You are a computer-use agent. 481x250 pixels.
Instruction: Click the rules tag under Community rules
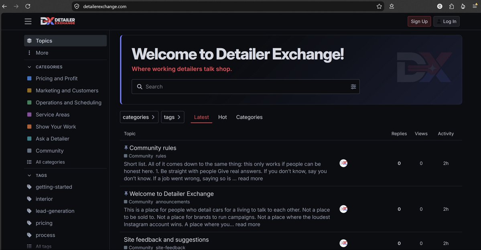coord(161,156)
